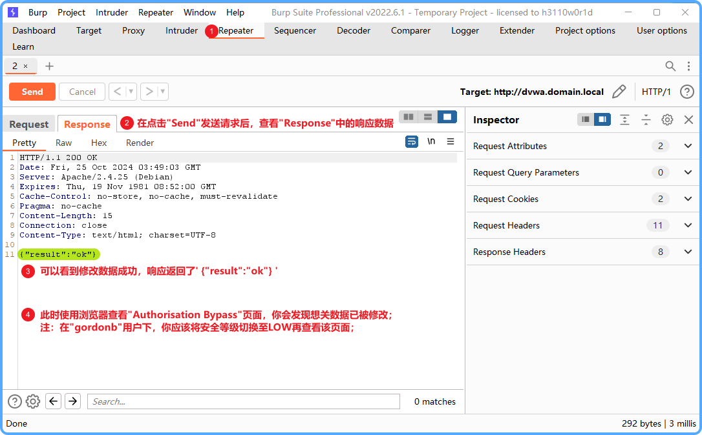The image size is (702, 435).
Task: Open the Intruder menu
Action: 111,12
